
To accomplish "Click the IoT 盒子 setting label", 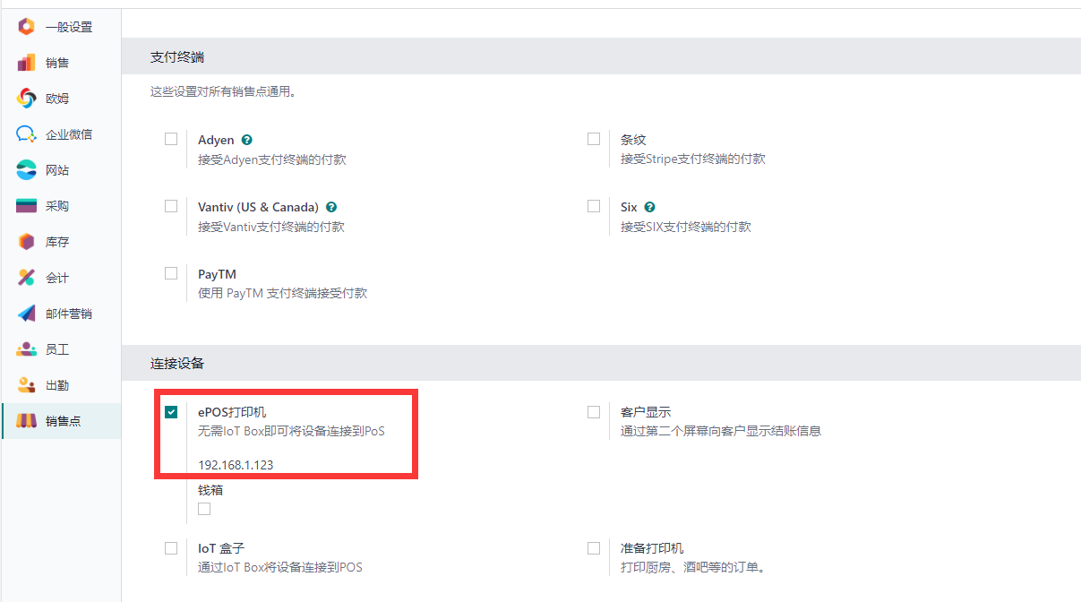I will [x=221, y=548].
